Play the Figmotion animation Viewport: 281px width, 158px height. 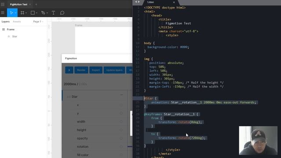69,70
